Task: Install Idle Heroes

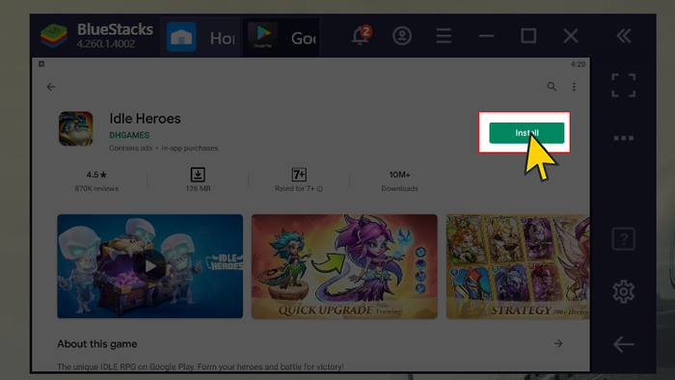Action: click(526, 132)
